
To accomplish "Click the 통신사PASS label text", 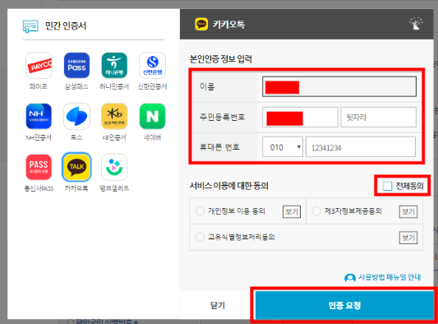I will [39, 188].
